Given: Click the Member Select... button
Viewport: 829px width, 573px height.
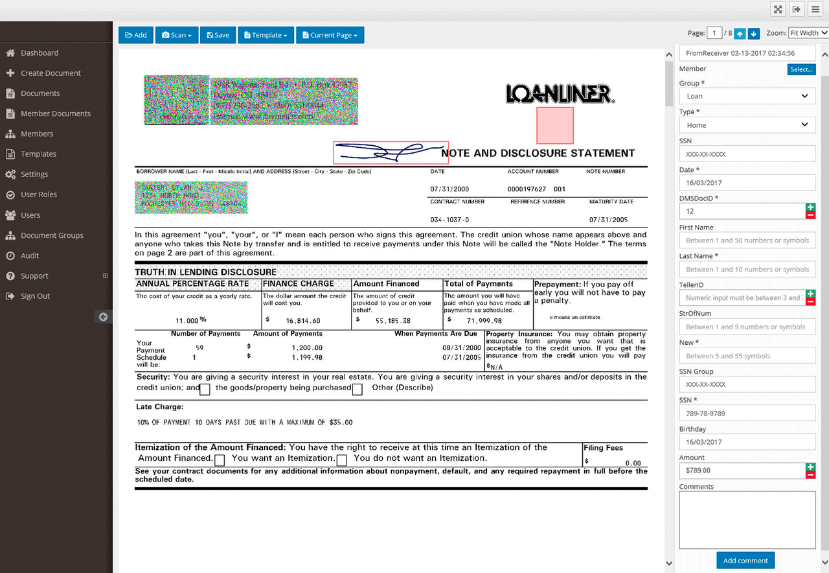Looking at the screenshot, I should (x=801, y=69).
